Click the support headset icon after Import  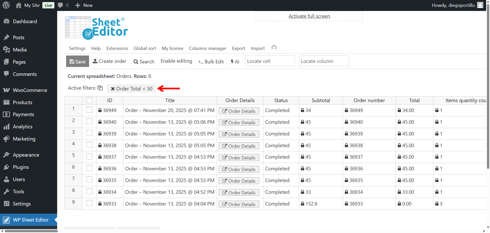click(274, 48)
